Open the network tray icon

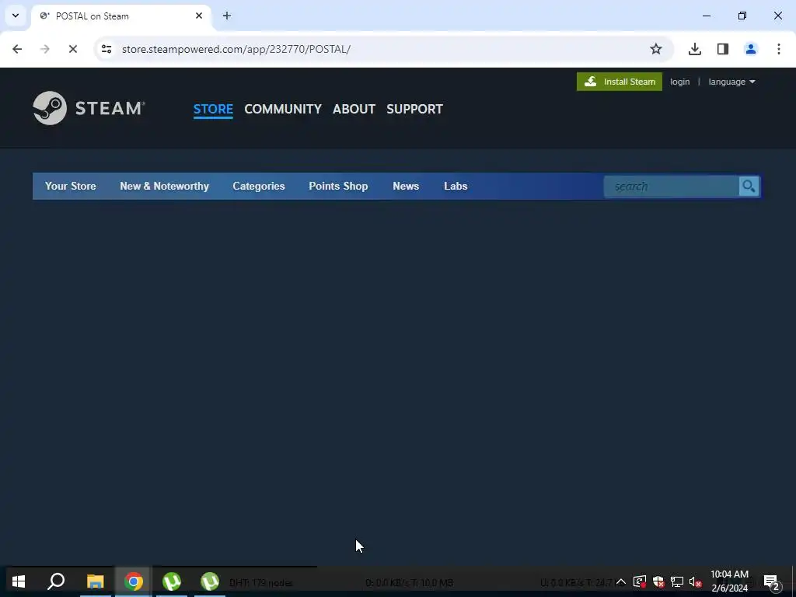677,581
